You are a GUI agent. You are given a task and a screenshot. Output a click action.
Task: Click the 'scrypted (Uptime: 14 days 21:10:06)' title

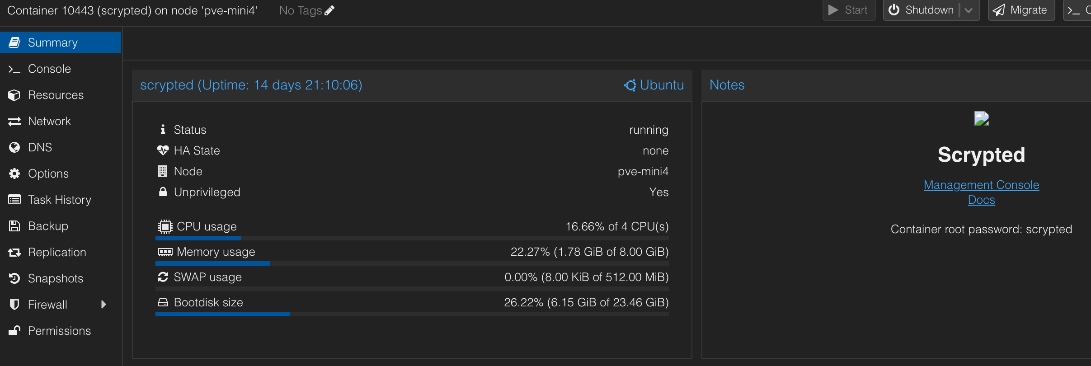pos(251,85)
